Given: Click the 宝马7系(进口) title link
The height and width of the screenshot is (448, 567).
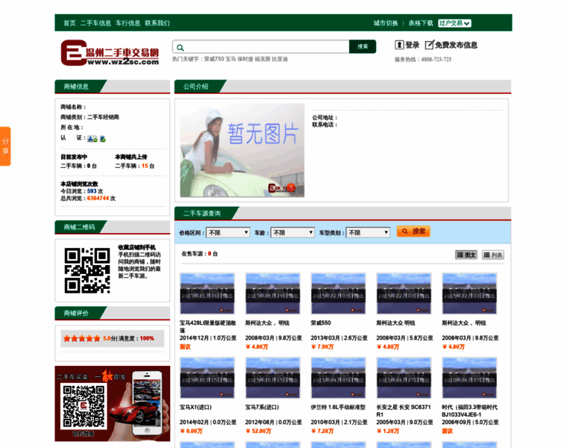Looking at the screenshot, I should pos(262,407).
